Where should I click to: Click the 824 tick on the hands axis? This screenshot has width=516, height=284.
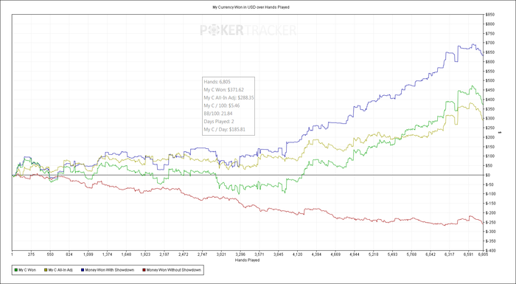(x=69, y=254)
